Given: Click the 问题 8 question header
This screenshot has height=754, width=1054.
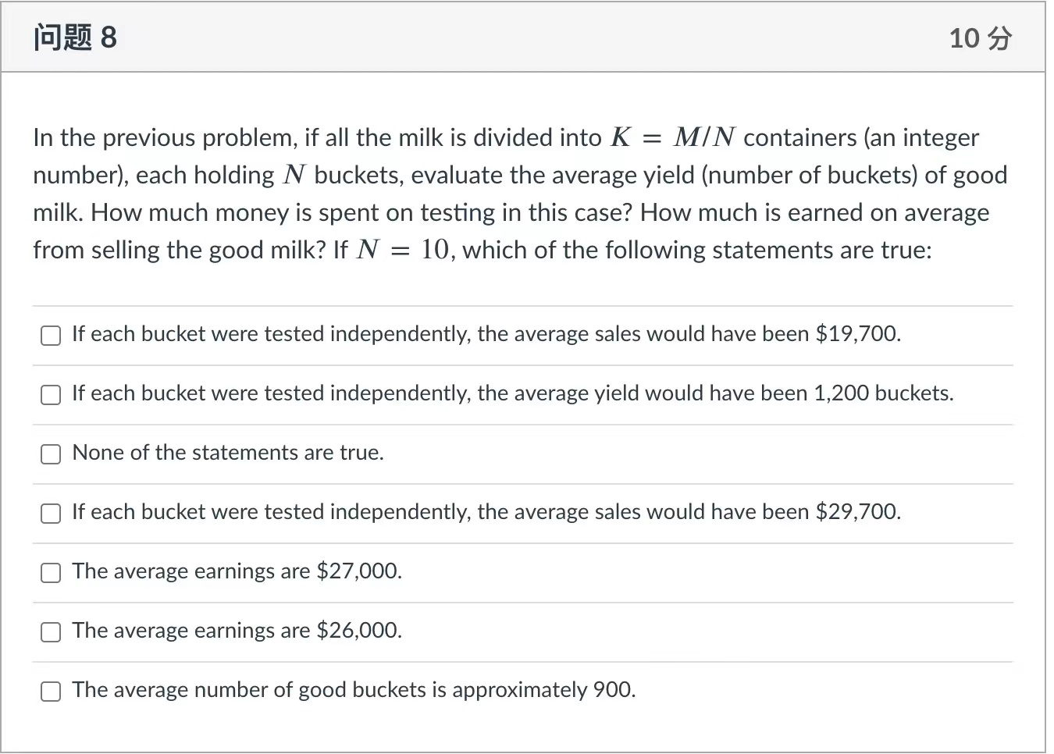Looking at the screenshot, I should [x=74, y=36].
